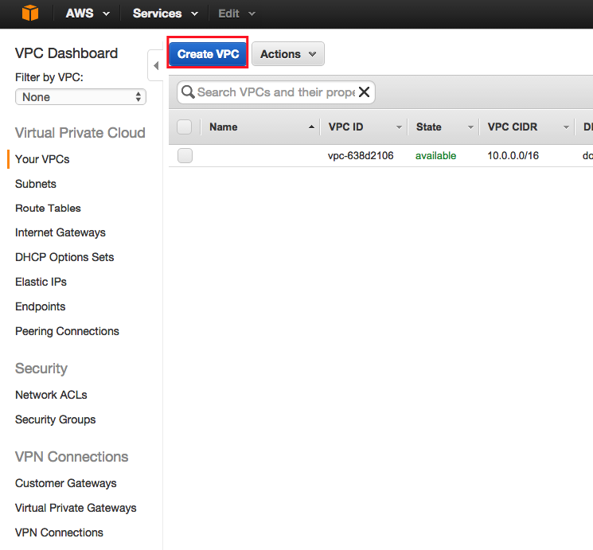Click the 10.0.0.0/16 CIDR cell
The image size is (593, 550).
tap(513, 156)
